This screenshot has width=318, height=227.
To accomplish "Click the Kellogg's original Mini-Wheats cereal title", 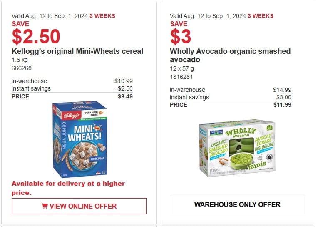I will click(x=77, y=51).
